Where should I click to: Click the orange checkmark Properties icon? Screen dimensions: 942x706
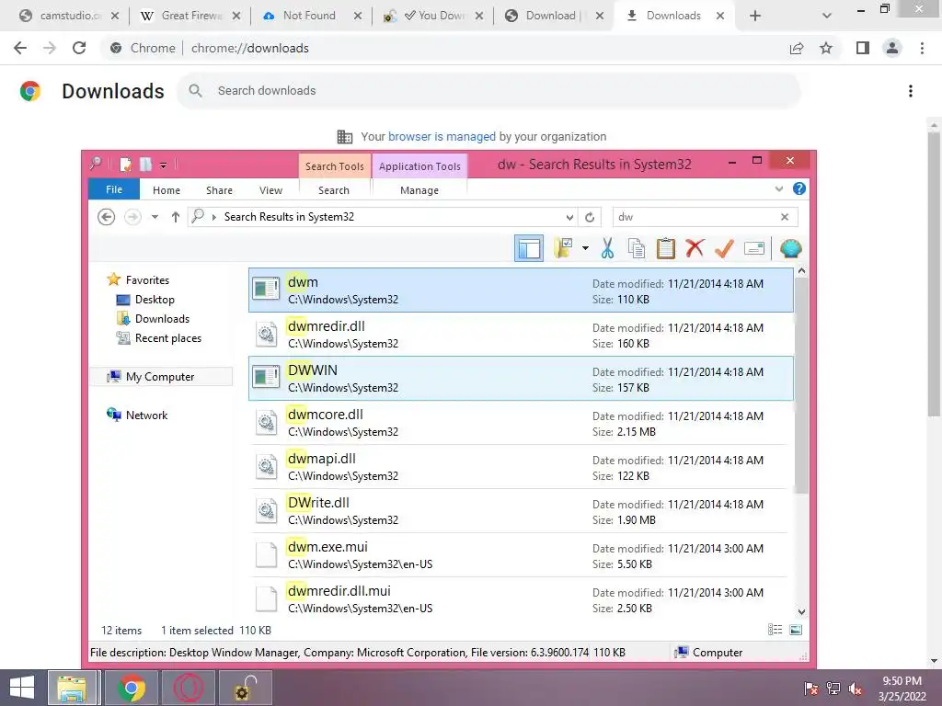click(x=724, y=248)
